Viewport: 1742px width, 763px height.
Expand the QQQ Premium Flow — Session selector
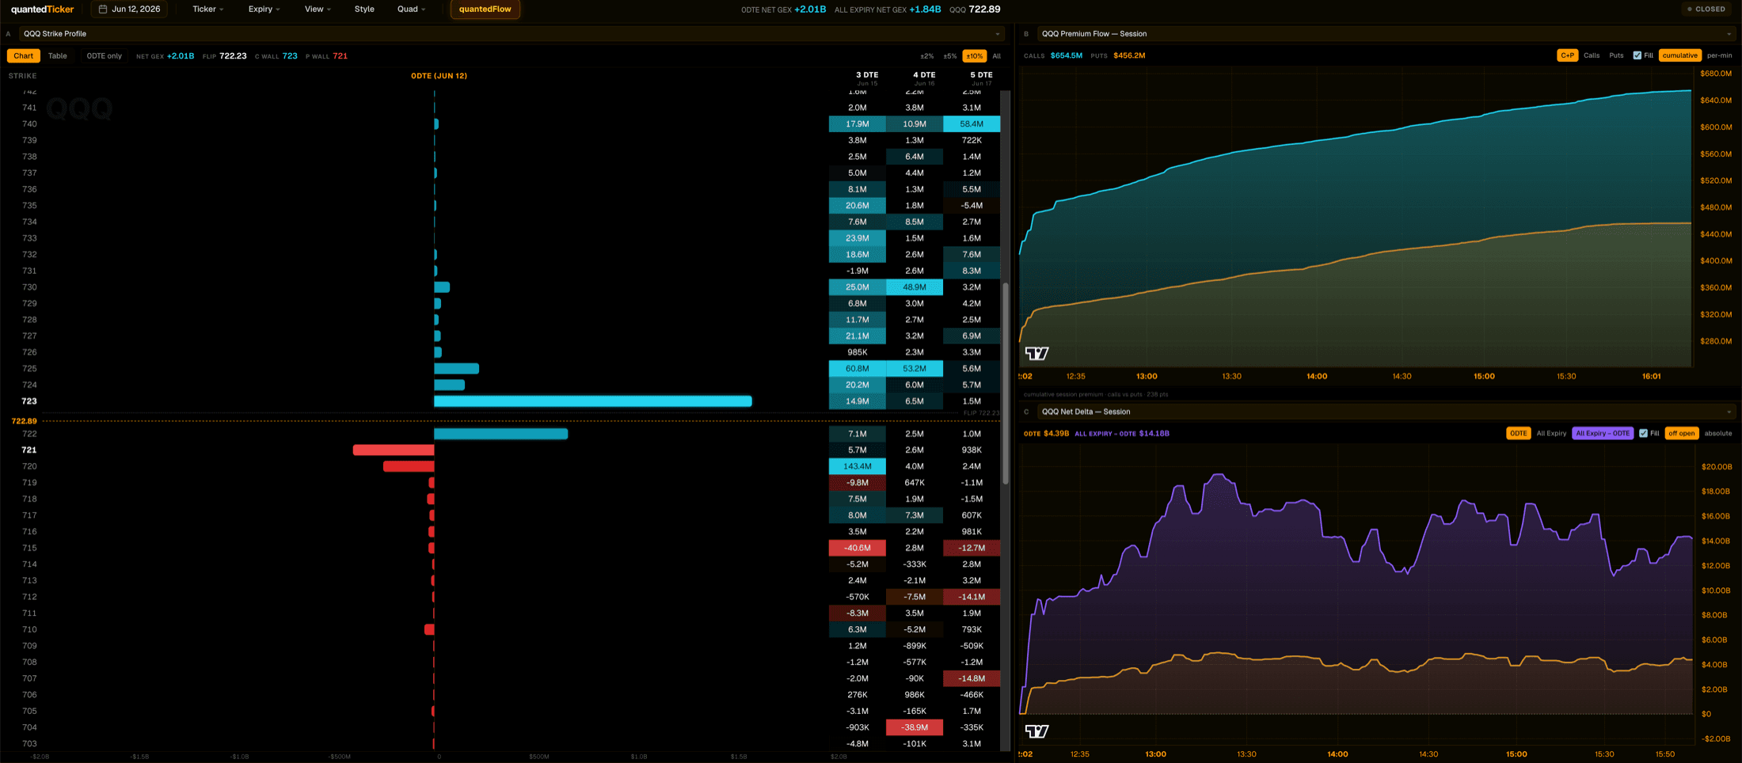[x=1386, y=34]
